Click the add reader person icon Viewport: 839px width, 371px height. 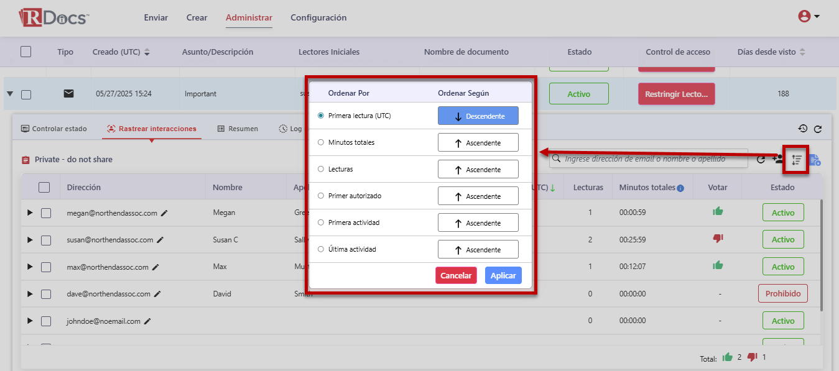pos(777,159)
